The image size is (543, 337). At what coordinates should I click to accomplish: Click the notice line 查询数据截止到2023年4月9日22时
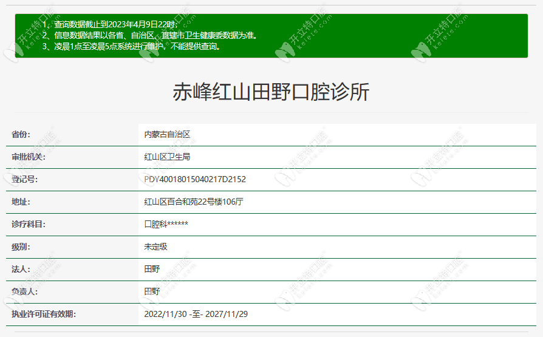point(110,24)
